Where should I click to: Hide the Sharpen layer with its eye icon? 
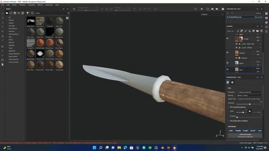point(227,52)
